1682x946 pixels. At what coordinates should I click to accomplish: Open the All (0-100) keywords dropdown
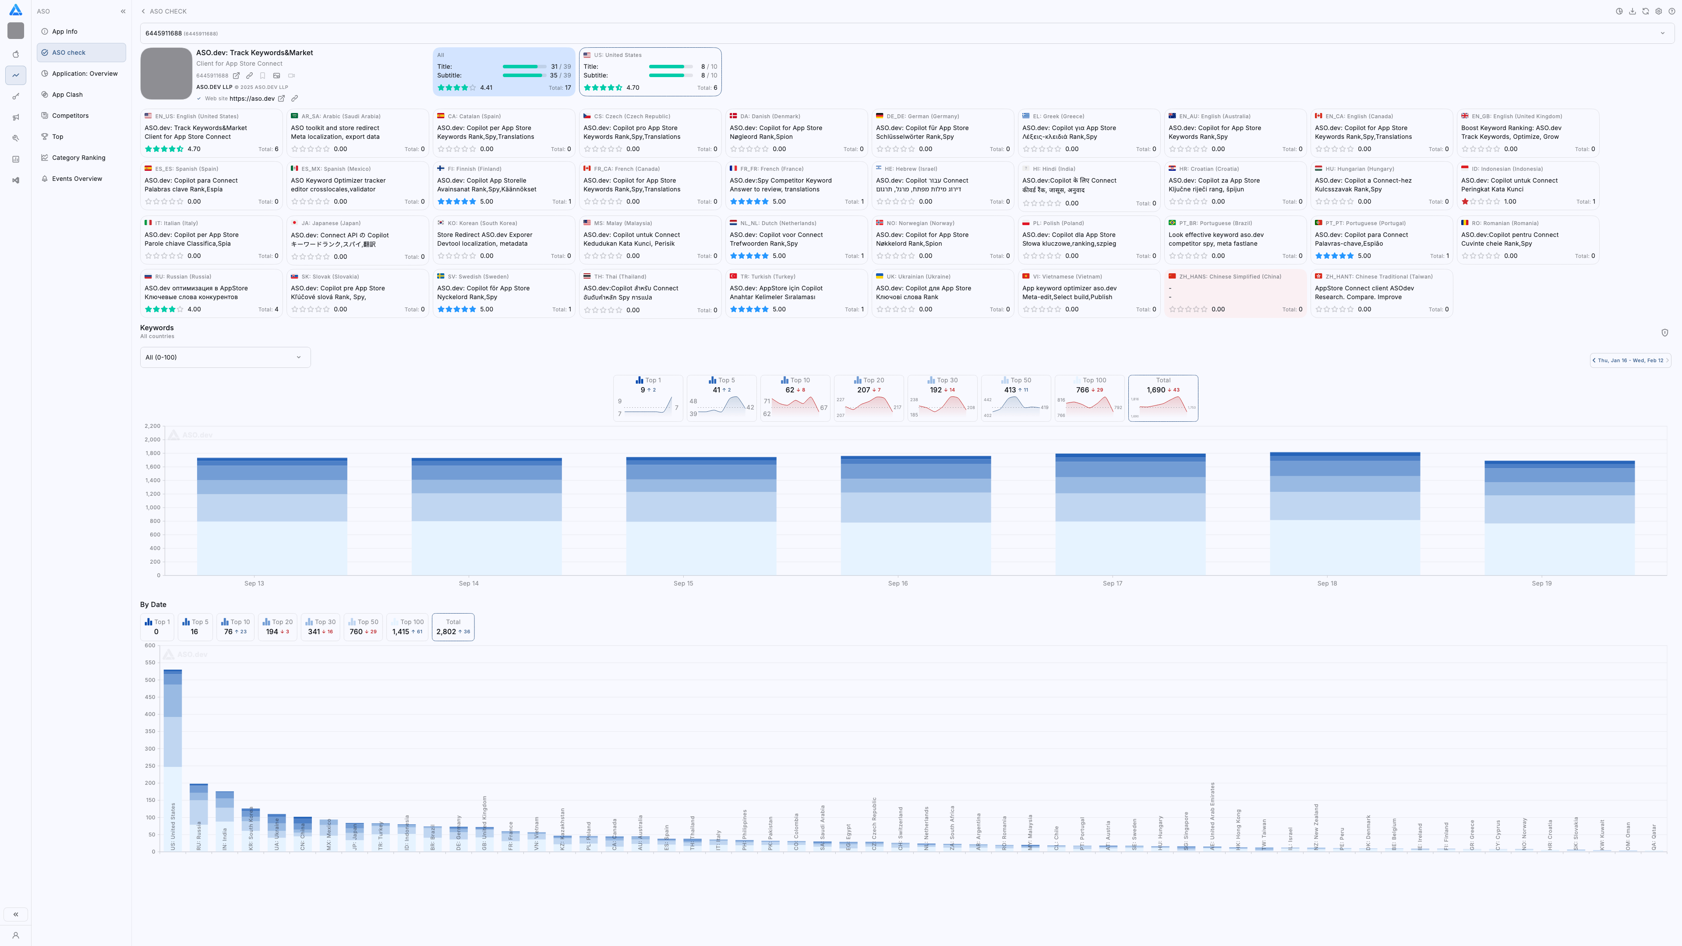click(x=225, y=357)
